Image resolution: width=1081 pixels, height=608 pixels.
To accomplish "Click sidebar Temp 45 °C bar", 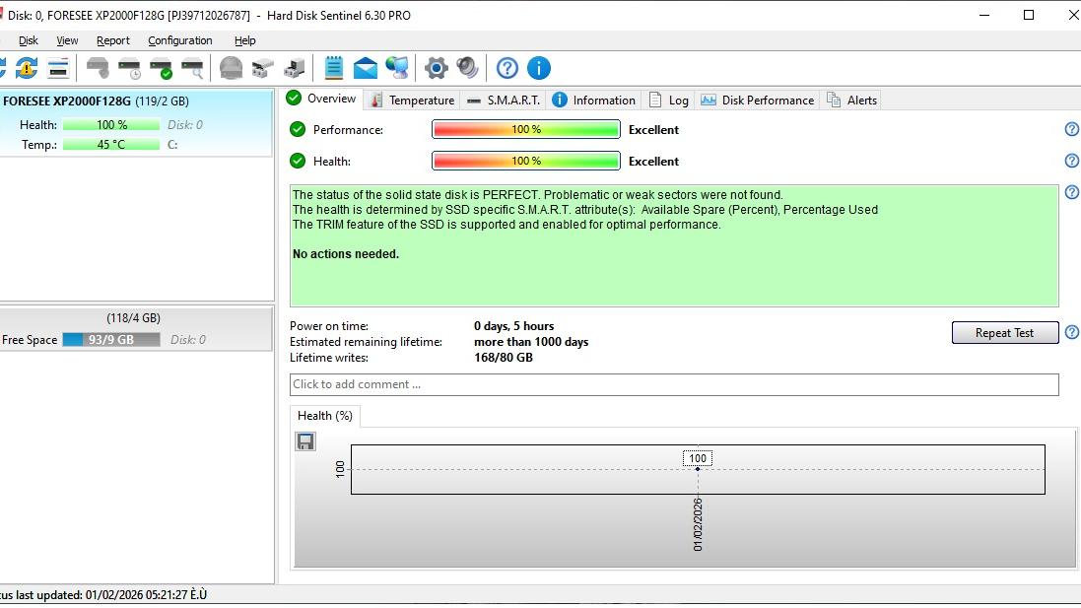I will click(111, 145).
